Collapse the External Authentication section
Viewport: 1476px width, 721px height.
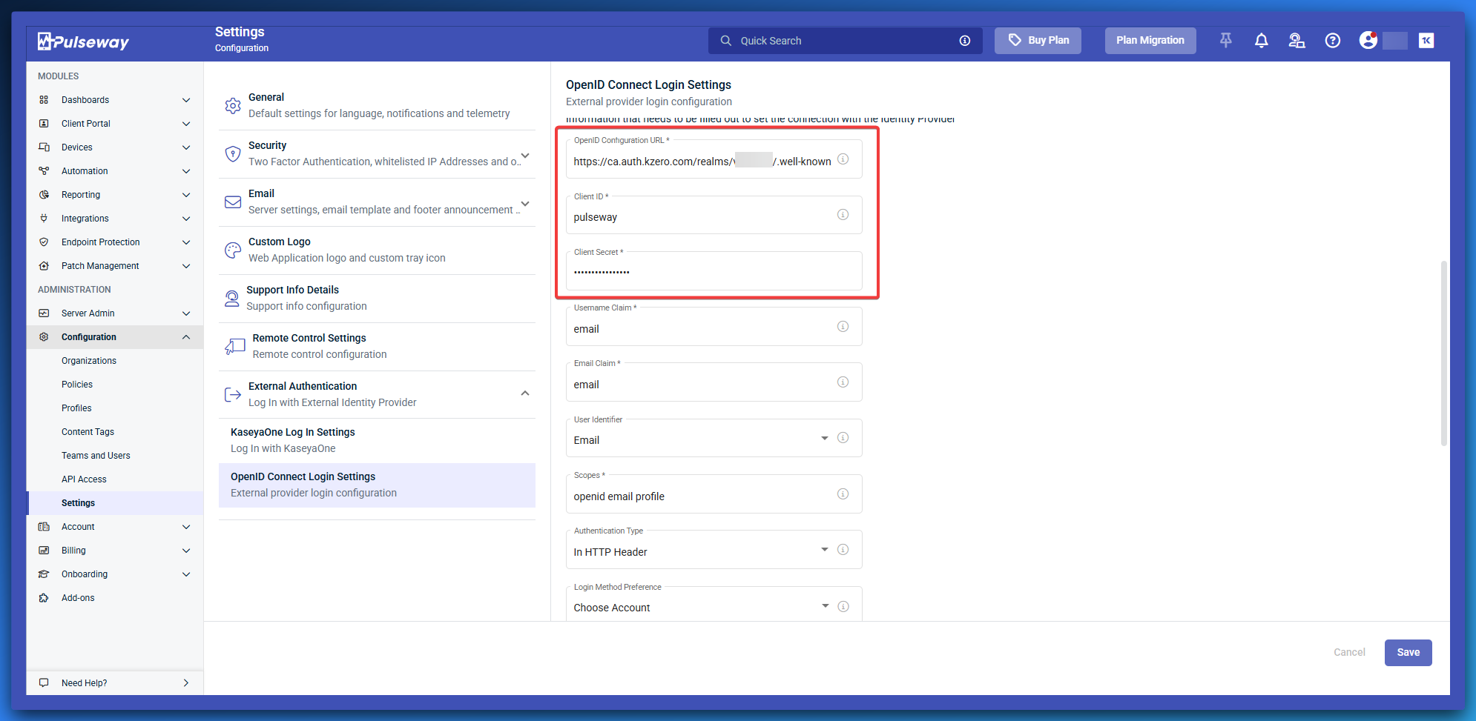[x=525, y=393]
